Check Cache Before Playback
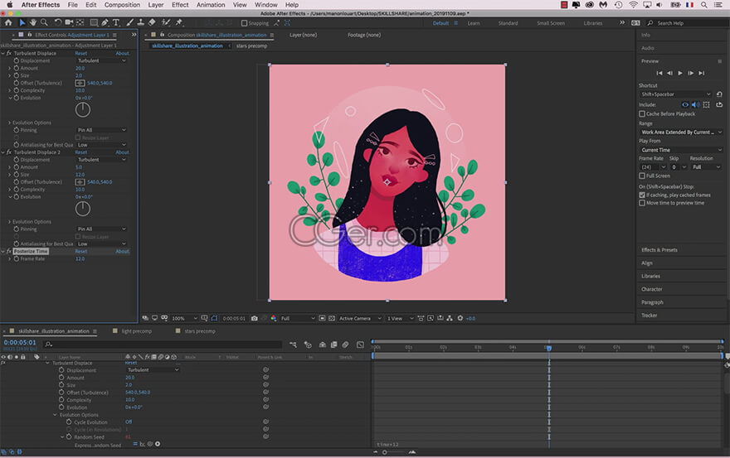Screen dimensions: 730x458 coord(642,114)
